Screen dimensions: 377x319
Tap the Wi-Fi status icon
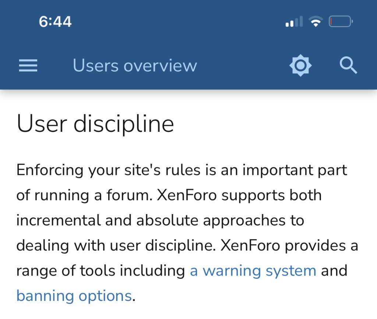tap(316, 22)
